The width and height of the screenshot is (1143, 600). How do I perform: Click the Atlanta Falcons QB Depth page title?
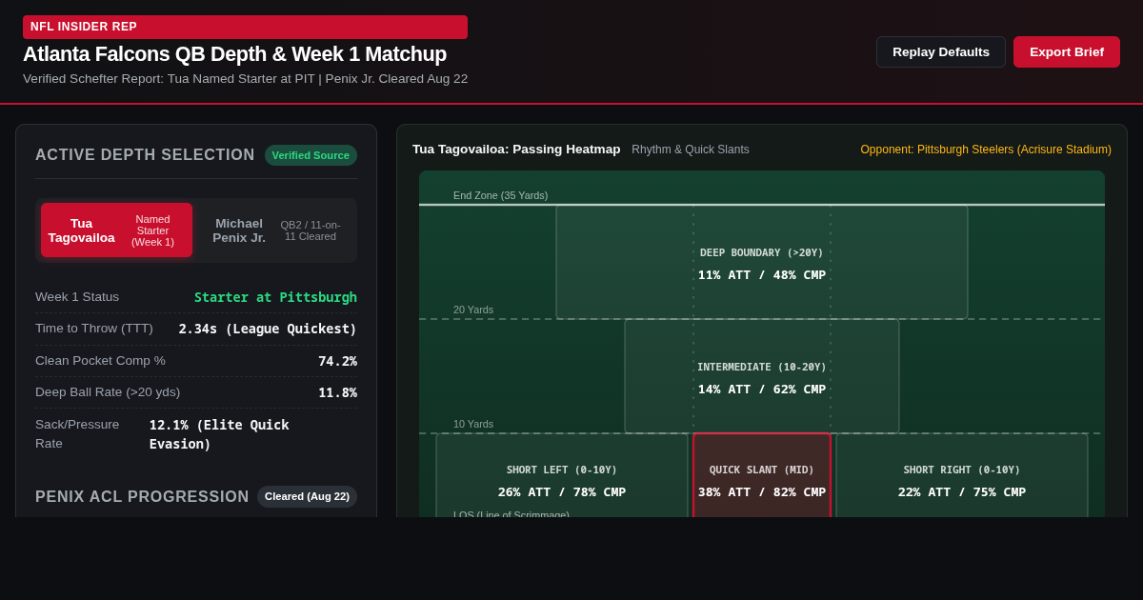234,54
